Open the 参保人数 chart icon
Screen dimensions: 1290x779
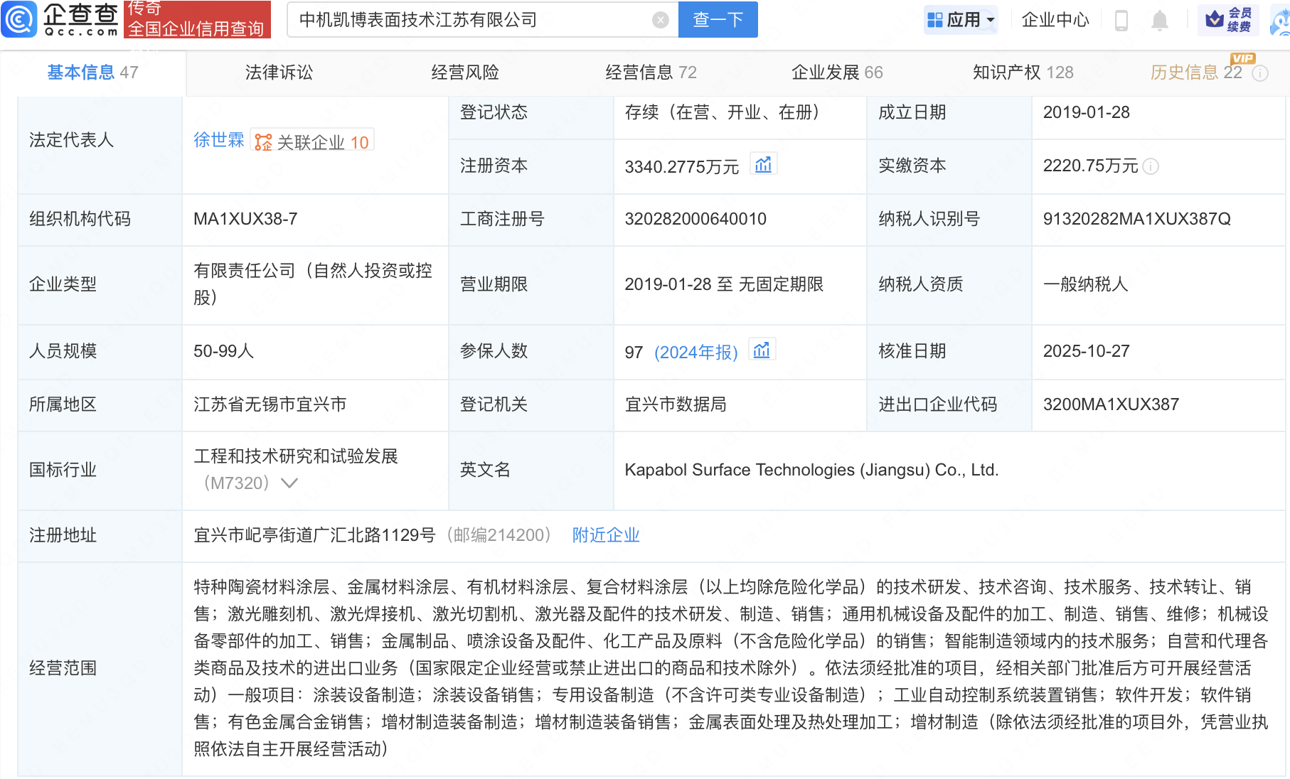[x=762, y=350]
